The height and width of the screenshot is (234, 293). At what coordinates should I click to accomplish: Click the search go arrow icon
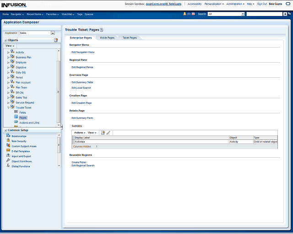click(285, 14)
